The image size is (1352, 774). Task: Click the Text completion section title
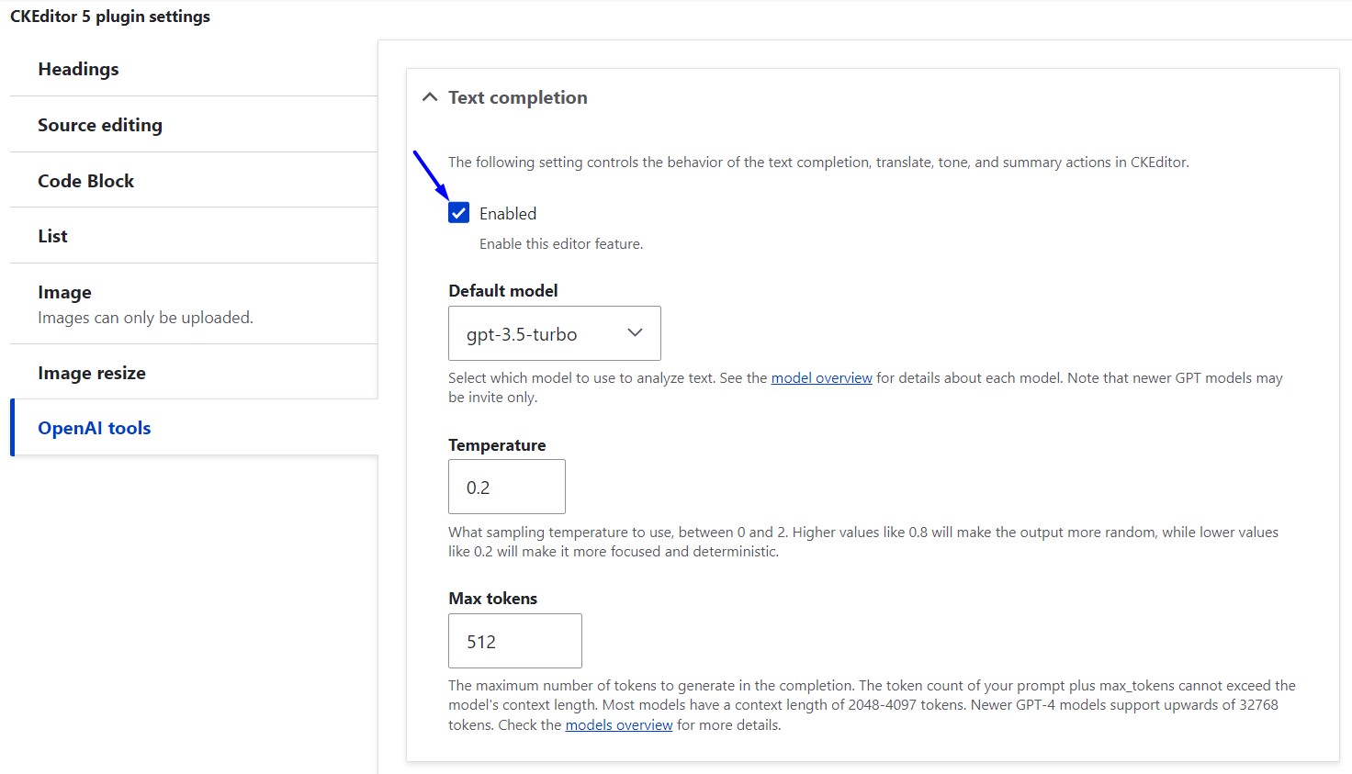click(x=517, y=97)
